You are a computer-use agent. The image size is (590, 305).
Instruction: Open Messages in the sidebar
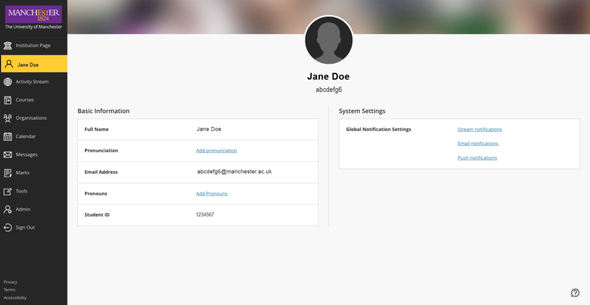click(33, 154)
